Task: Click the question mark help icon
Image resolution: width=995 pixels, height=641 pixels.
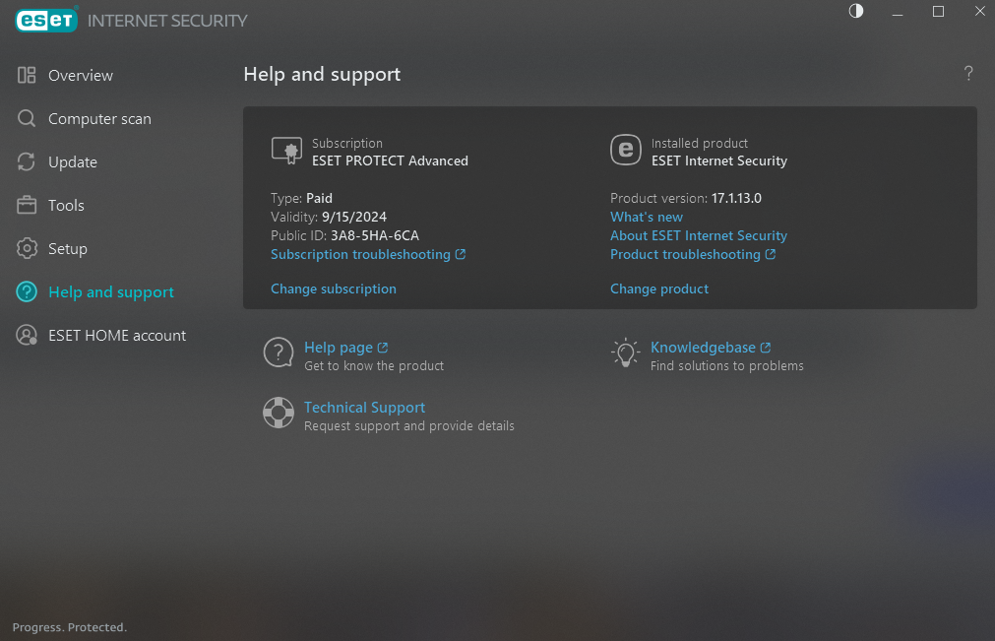Action: (x=968, y=74)
